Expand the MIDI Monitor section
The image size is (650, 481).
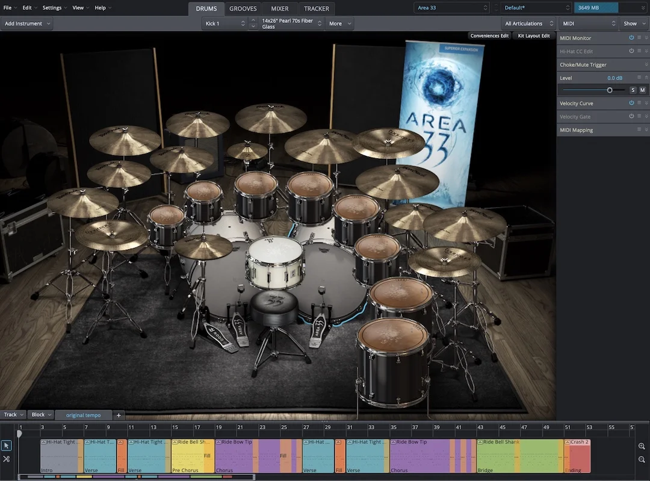click(x=646, y=38)
